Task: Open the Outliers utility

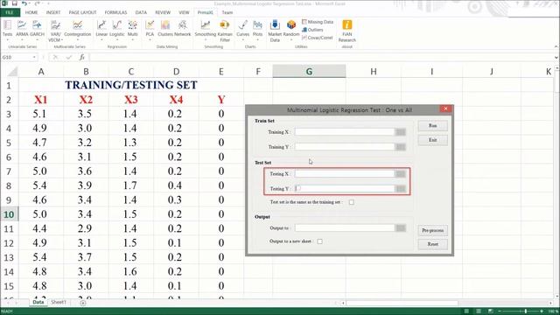Action: click(312, 30)
